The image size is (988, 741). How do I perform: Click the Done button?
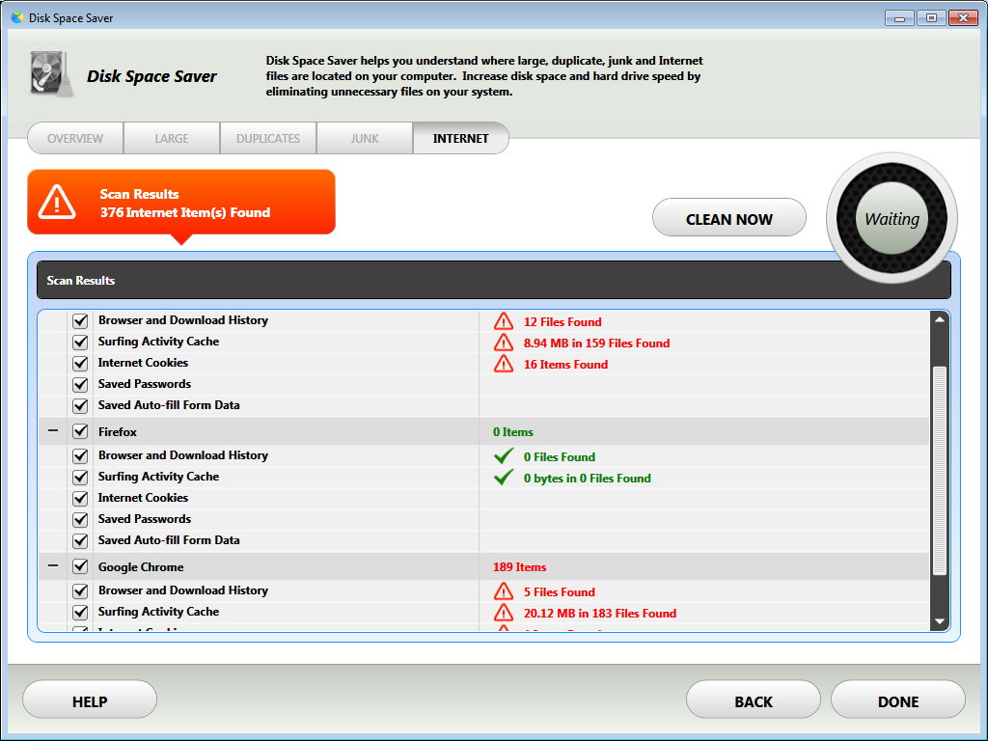pyautogui.click(x=897, y=701)
